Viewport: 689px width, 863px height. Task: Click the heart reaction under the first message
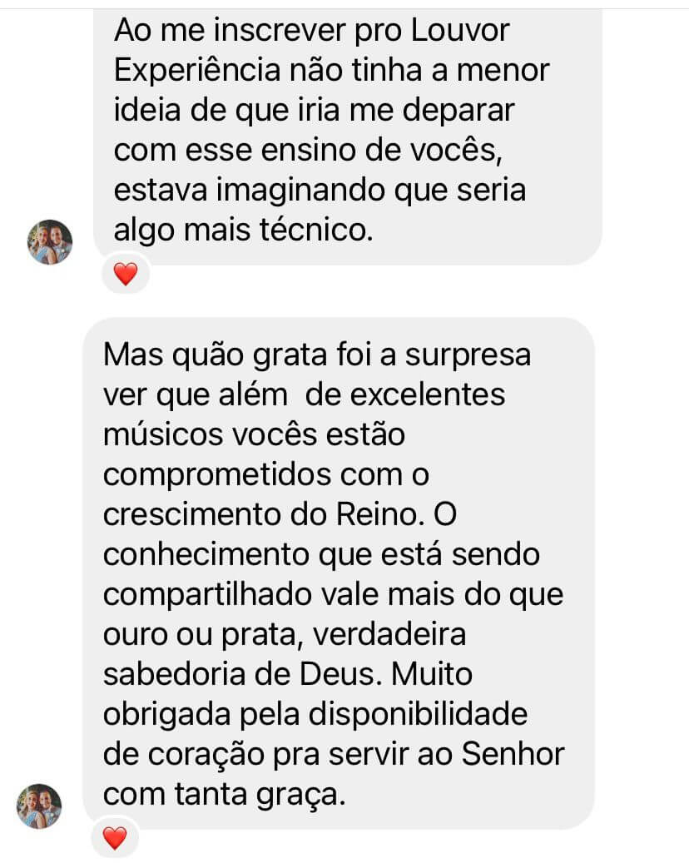point(126,274)
